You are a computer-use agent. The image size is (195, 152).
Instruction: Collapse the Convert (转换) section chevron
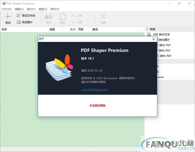[x=147, y=29]
